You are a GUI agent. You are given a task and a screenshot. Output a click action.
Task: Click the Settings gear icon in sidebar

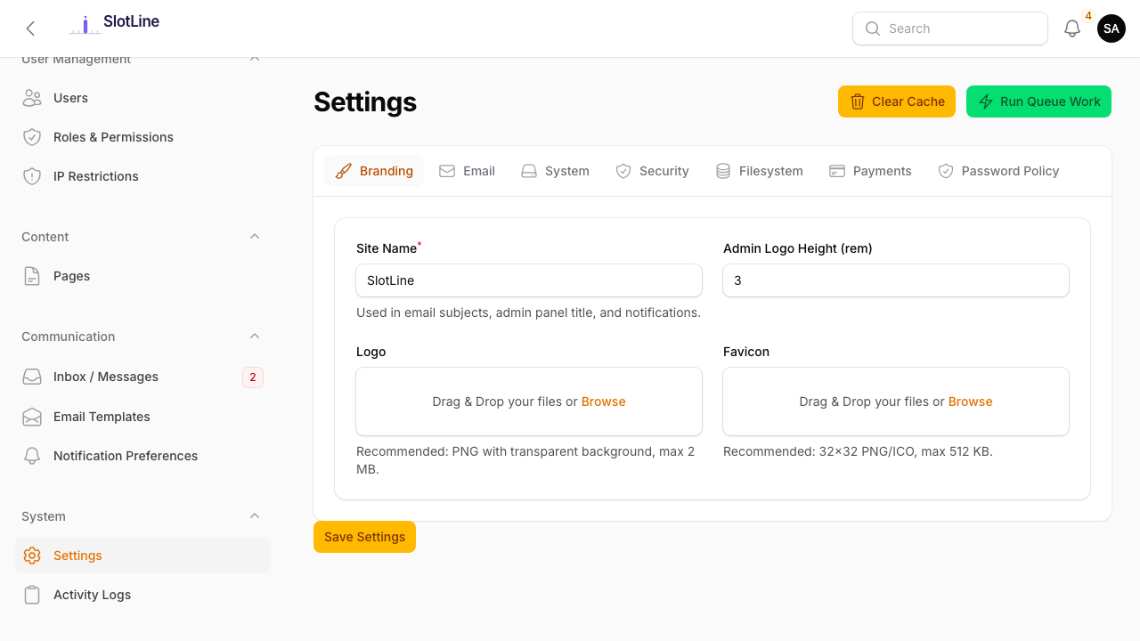coord(32,556)
